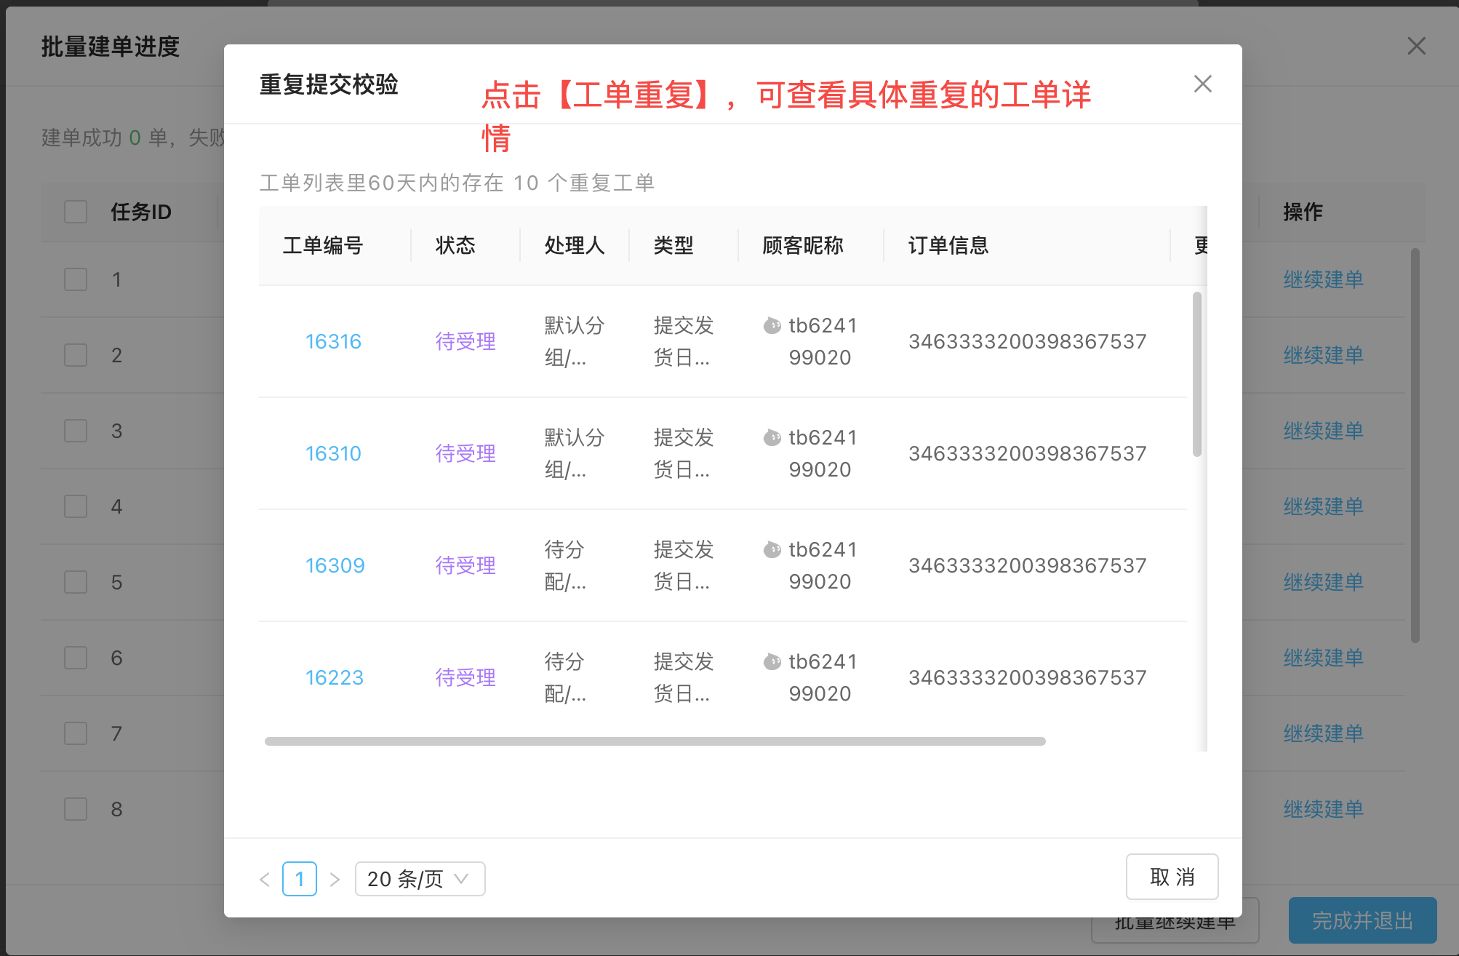Screen dimensions: 1459x956
Task: Click 待受理 status in row 16316
Action: (x=465, y=341)
